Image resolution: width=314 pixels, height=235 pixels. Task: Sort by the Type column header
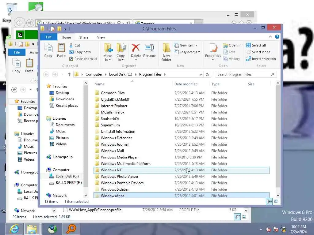[x=215, y=84]
